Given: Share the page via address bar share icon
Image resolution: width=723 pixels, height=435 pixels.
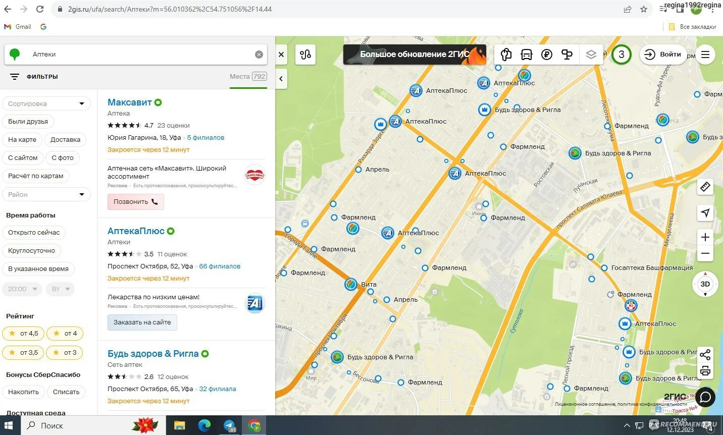Looking at the screenshot, I should coord(628,9).
